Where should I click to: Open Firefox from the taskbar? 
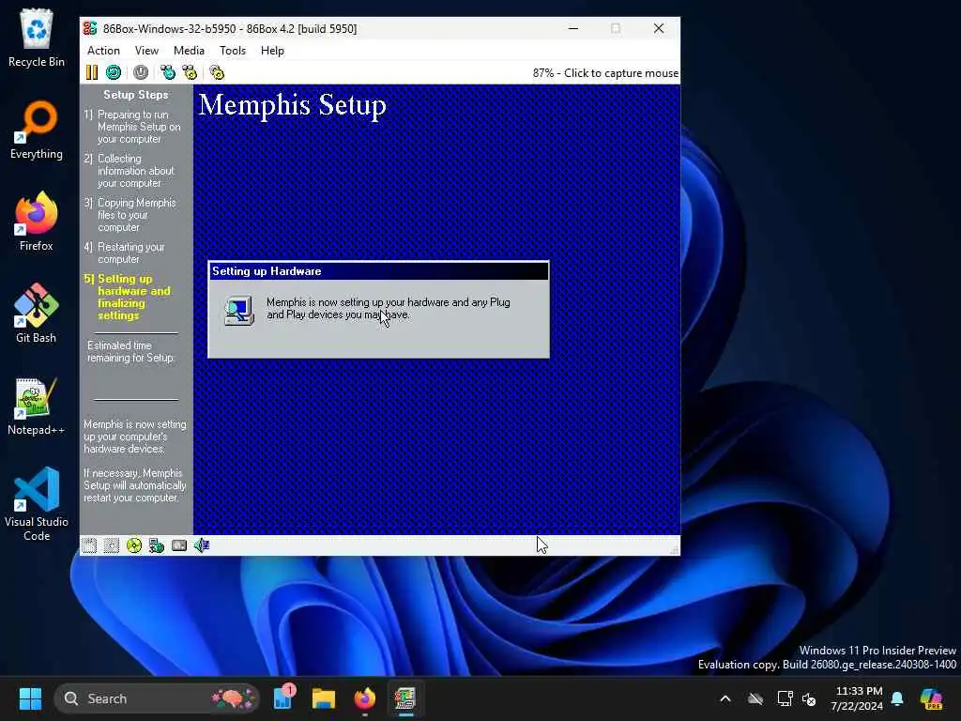(365, 698)
